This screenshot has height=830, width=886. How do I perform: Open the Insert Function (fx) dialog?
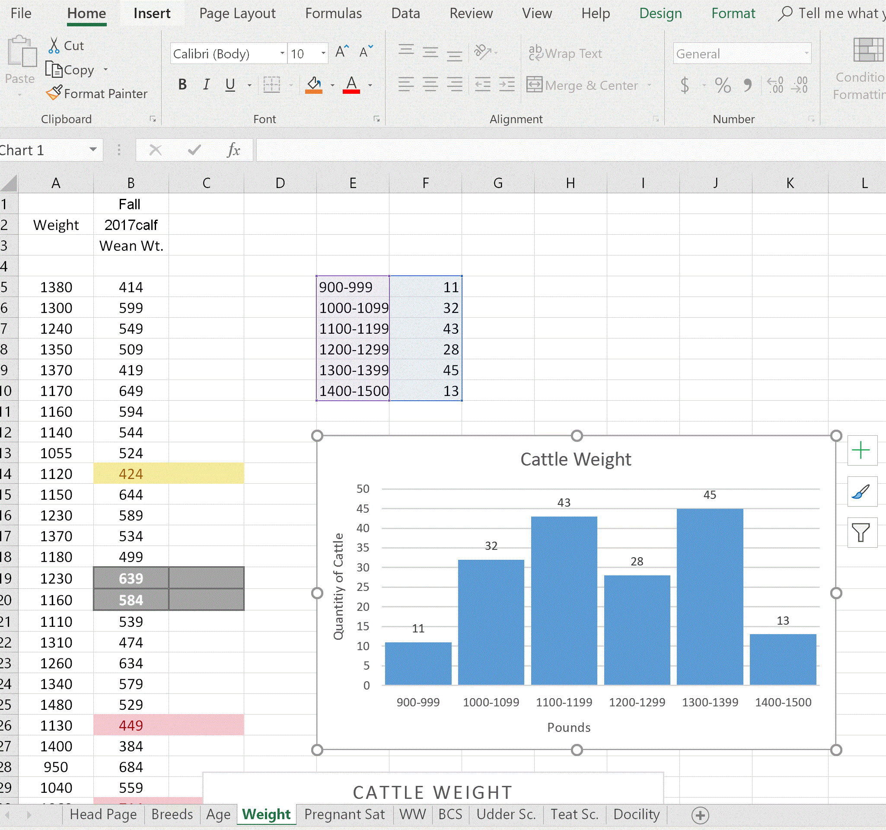[x=233, y=150]
